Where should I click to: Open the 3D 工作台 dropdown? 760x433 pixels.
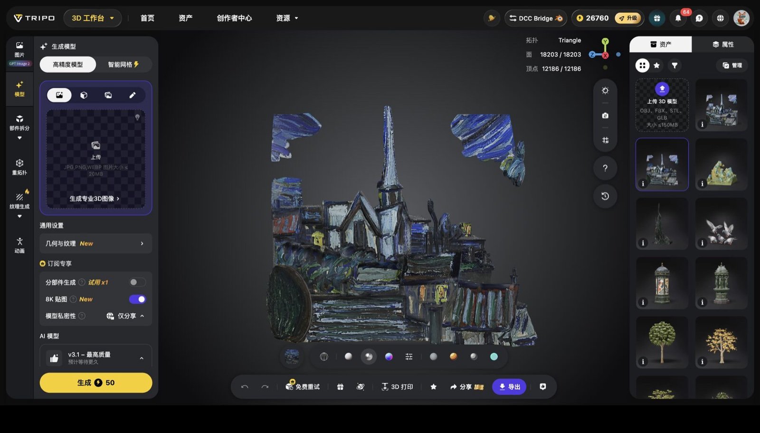coord(93,18)
